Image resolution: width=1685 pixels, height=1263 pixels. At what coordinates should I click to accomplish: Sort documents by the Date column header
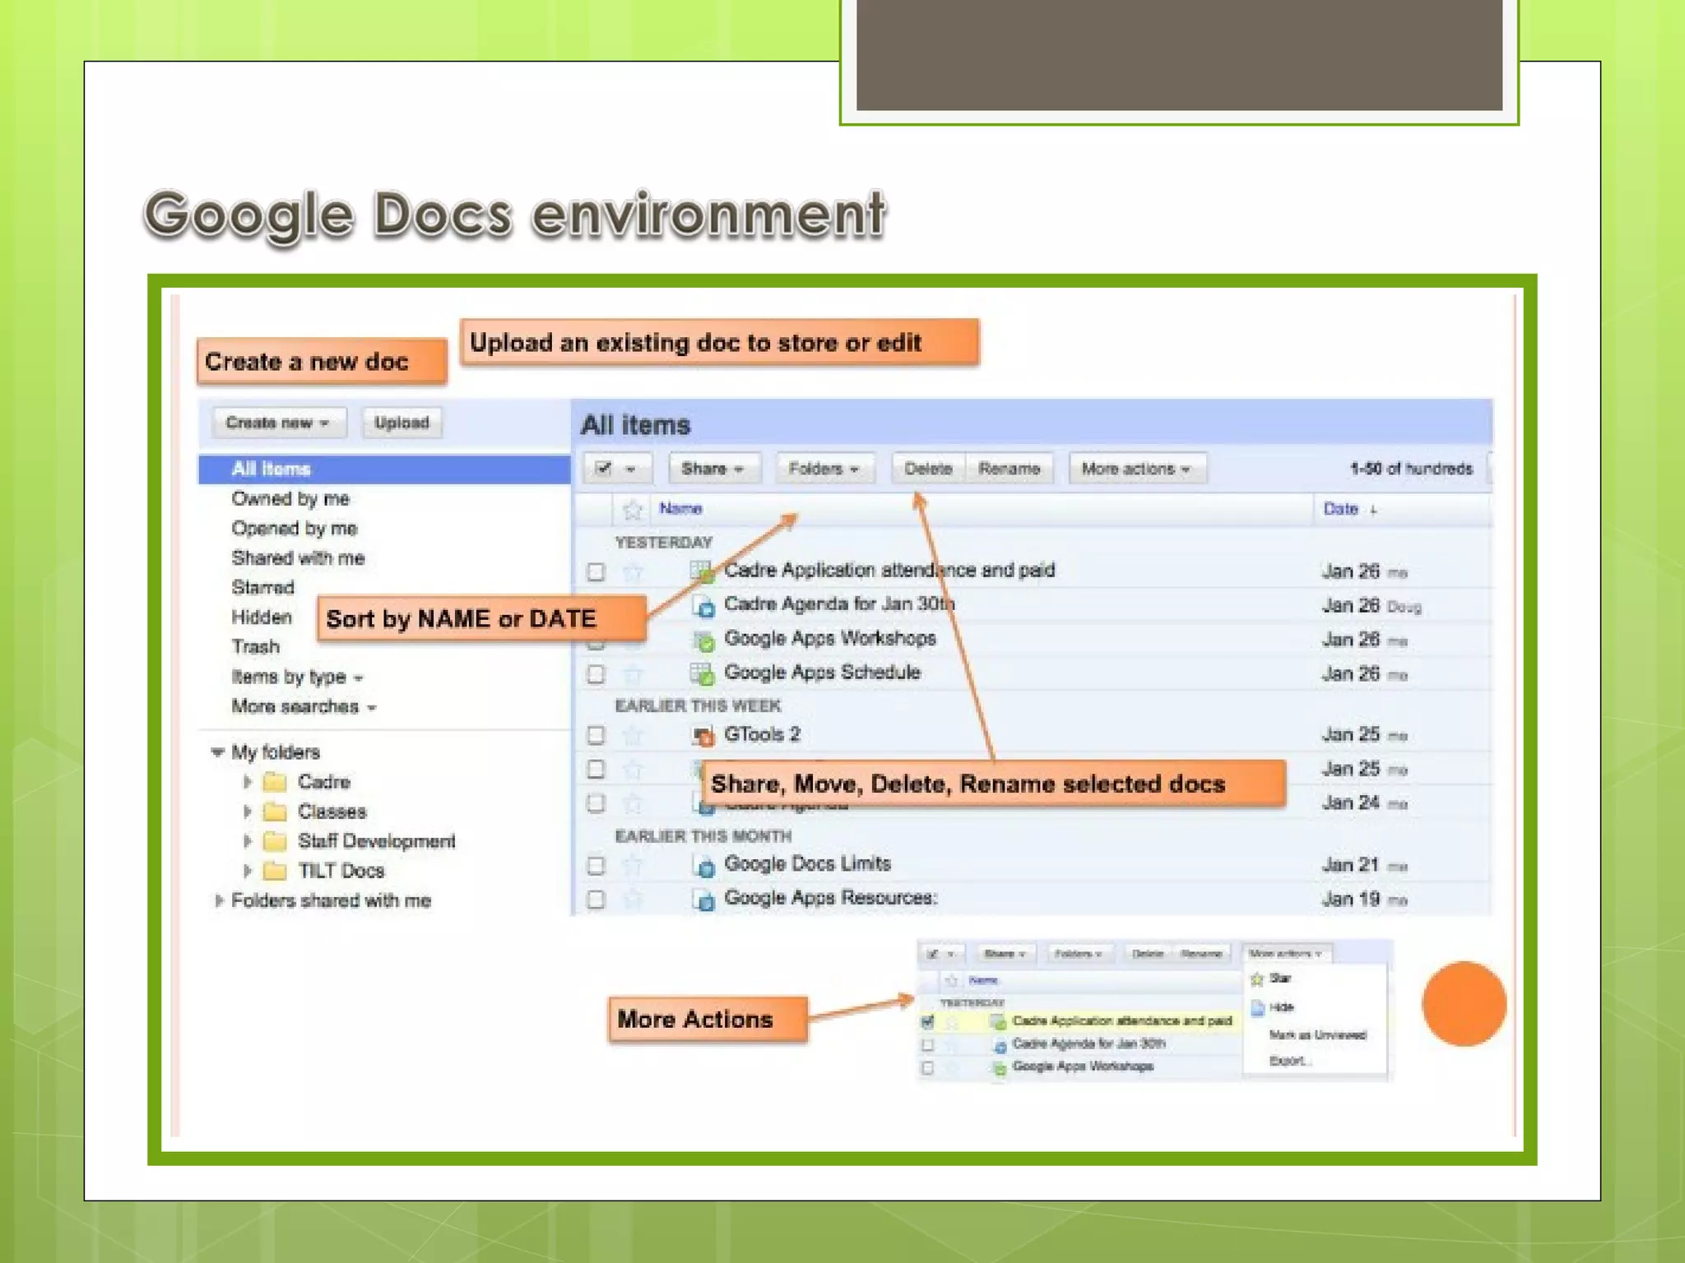tap(1340, 509)
